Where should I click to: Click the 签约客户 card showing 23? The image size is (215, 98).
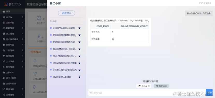[38, 20]
